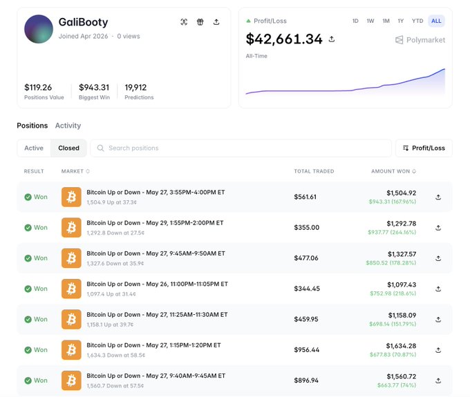Select the 1M time range

pos(386,21)
